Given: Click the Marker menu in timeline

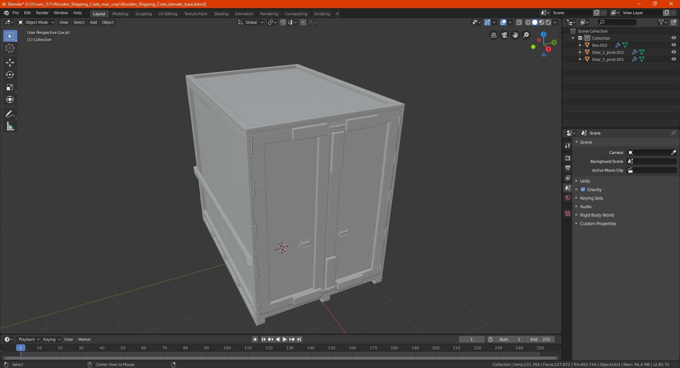Looking at the screenshot, I should [x=84, y=339].
